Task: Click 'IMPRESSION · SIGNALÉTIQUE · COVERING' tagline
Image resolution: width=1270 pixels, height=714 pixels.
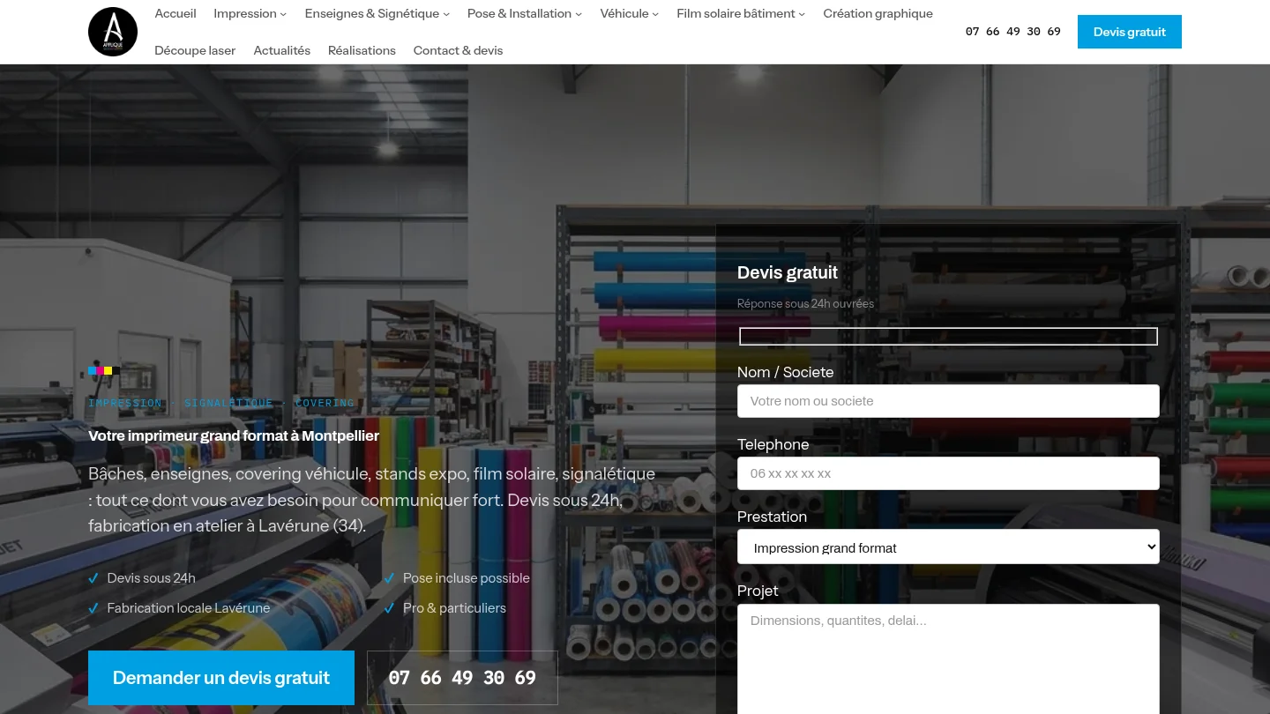Action: tap(221, 403)
